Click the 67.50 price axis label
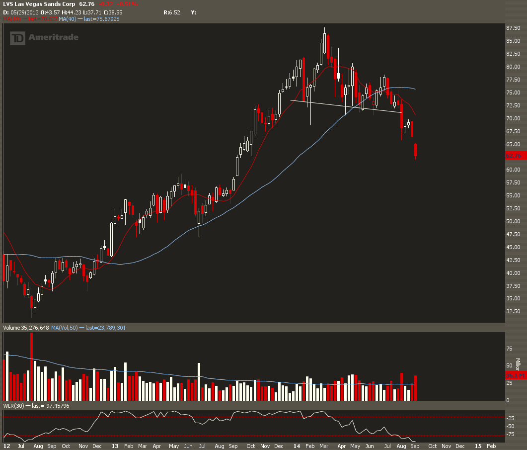 [x=513, y=131]
